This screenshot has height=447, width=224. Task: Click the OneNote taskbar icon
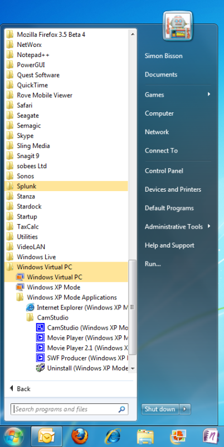[x=211, y=437]
